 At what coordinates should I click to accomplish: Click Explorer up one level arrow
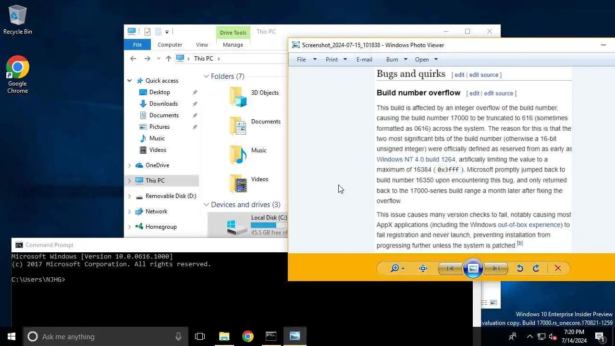tap(168, 59)
